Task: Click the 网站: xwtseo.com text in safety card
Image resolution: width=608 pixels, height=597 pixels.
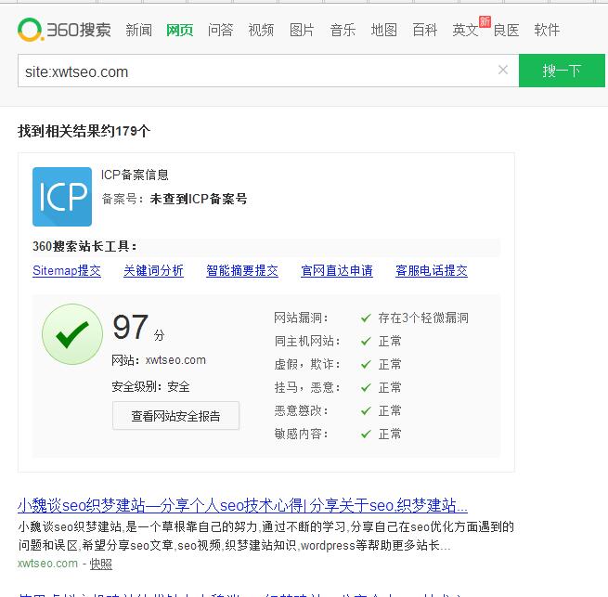Action: [159, 360]
